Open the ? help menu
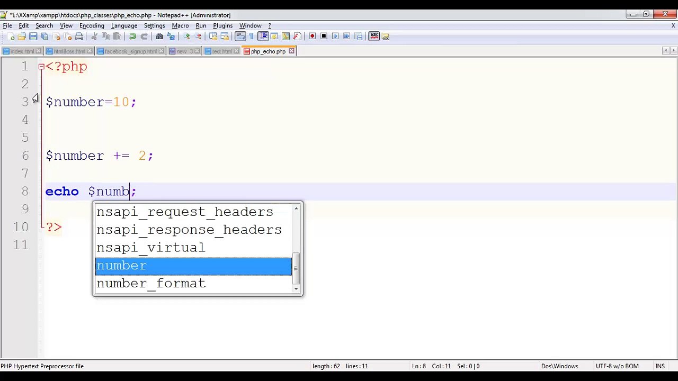Image resolution: width=678 pixels, height=381 pixels. click(269, 25)
